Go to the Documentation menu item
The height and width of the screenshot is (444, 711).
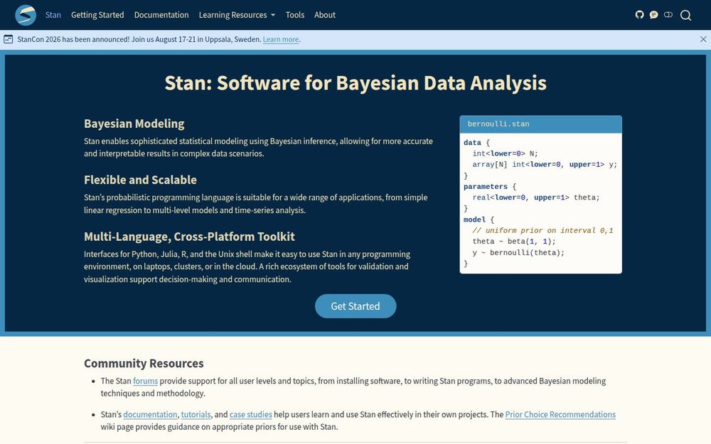point(161,15)
